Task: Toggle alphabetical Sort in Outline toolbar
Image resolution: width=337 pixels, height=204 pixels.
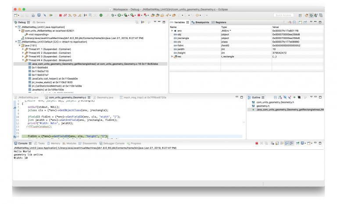Action: [280, 97]
